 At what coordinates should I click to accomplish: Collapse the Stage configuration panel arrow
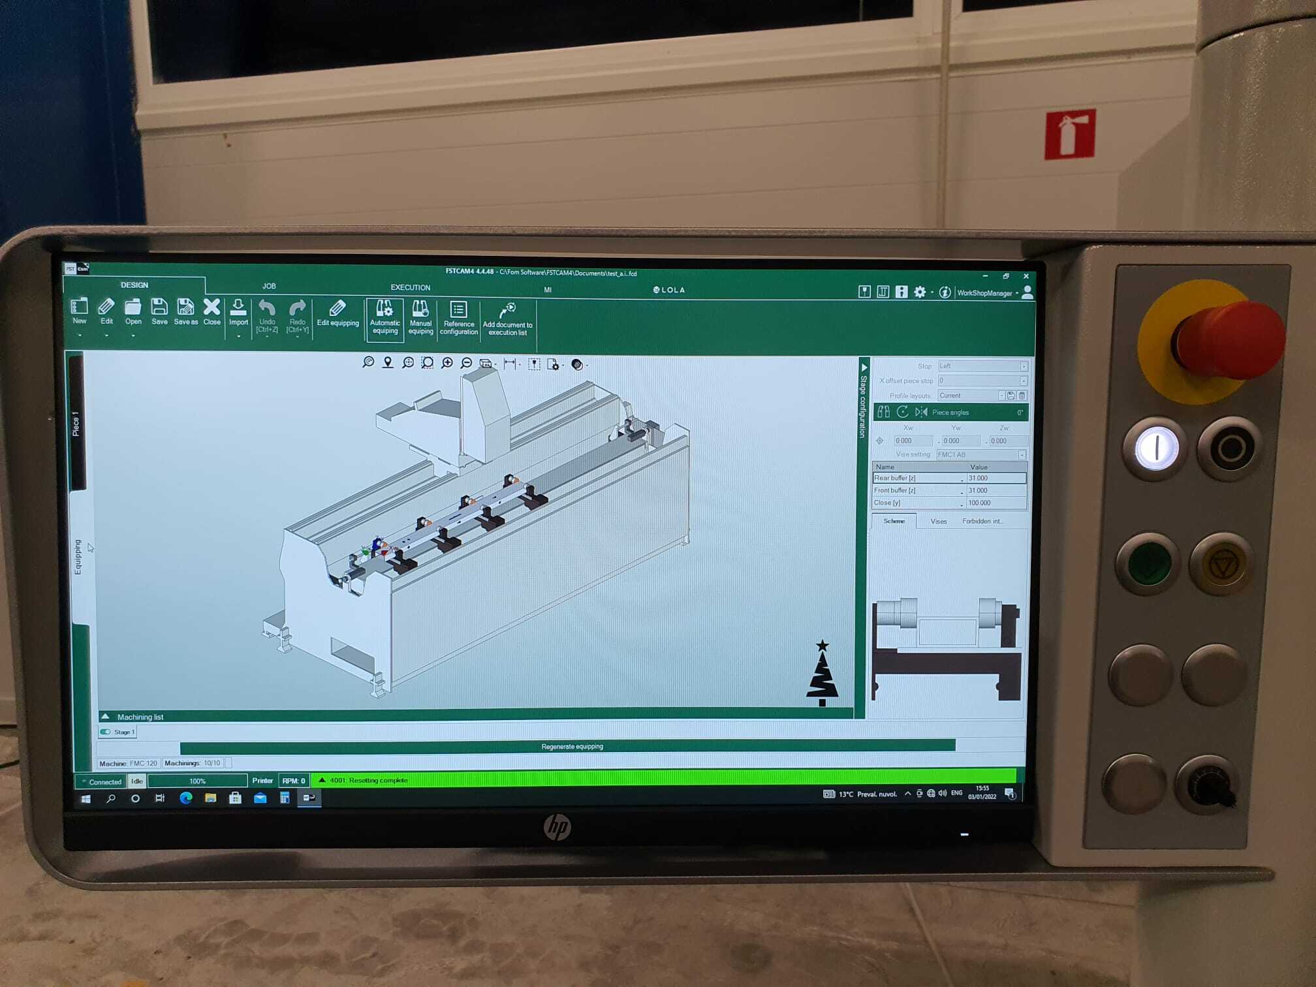pos(864,368)
